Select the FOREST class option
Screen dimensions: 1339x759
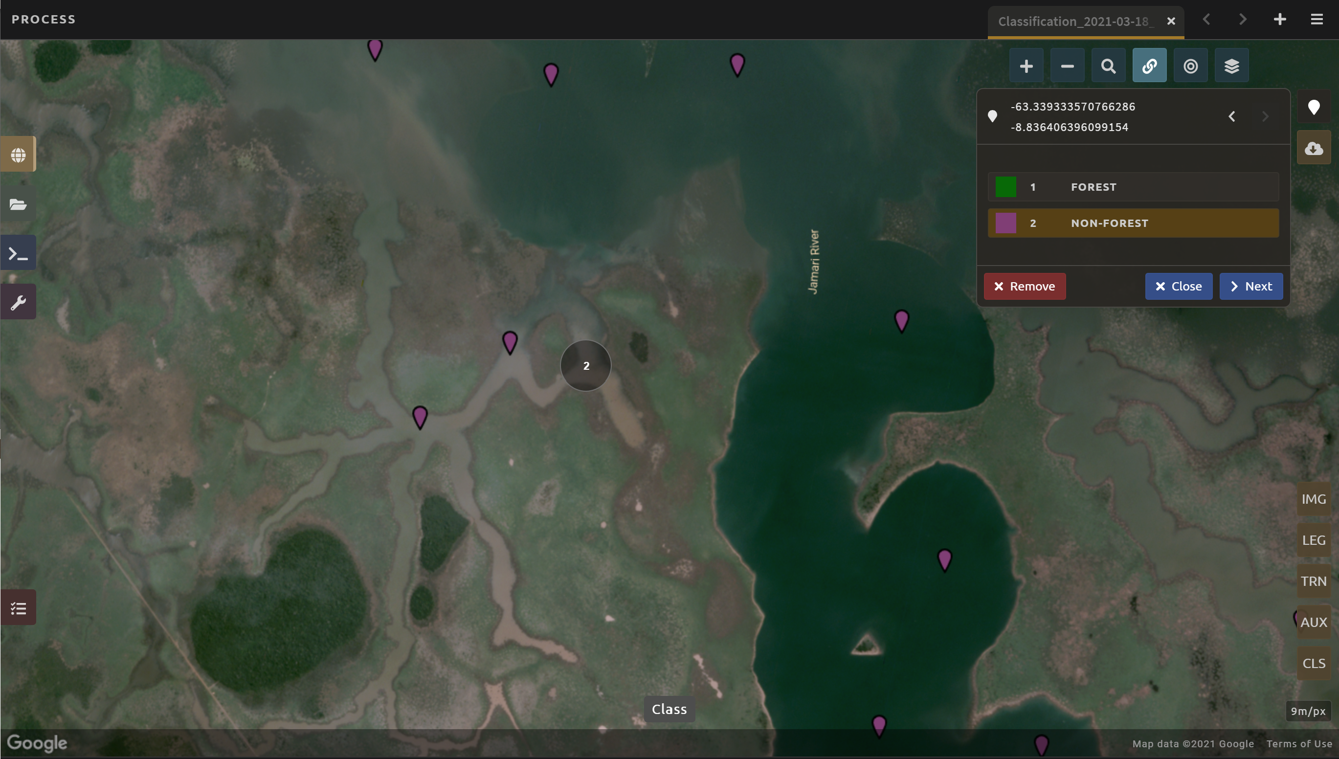[x=1133, y=187]
